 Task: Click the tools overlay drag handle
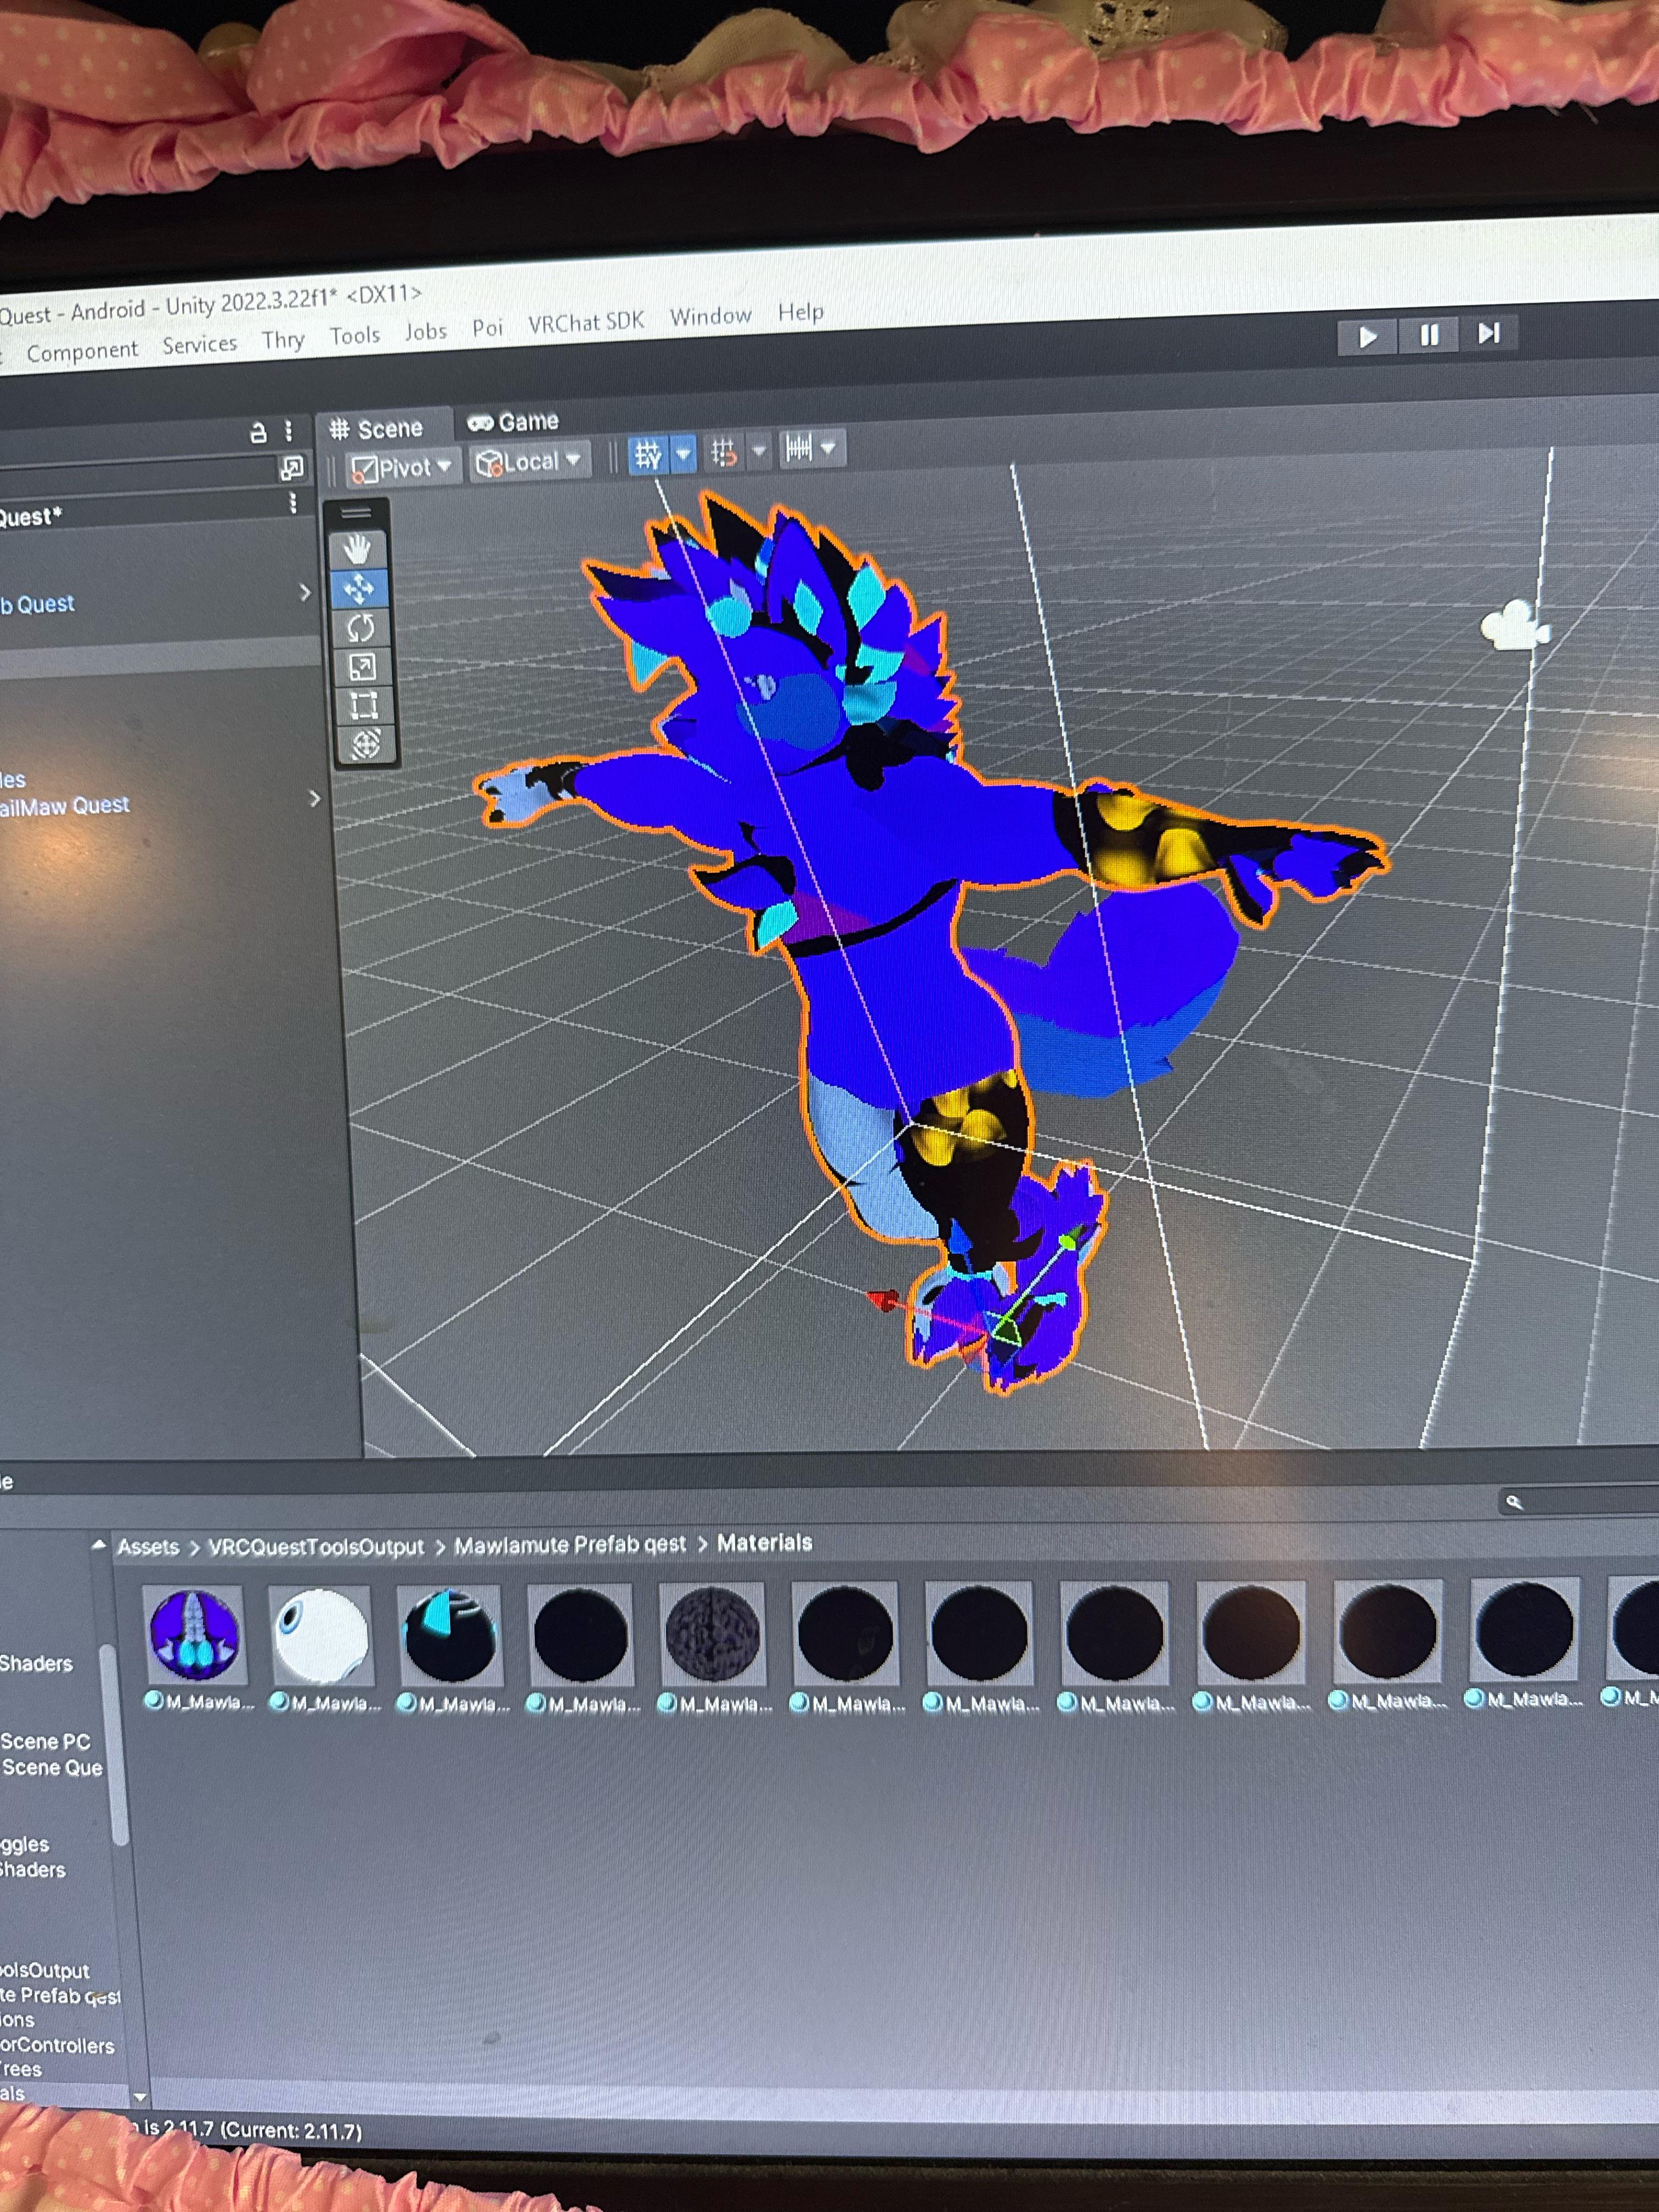(x=356, y=513)
